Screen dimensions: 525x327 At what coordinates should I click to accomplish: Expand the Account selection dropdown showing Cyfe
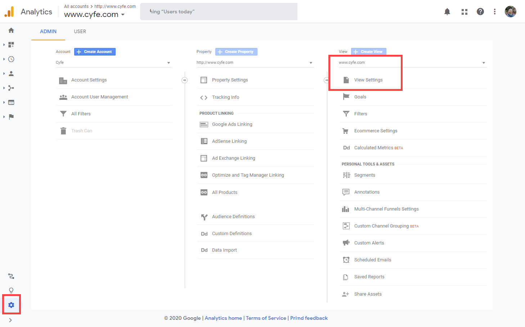click(x=168, y=62)
